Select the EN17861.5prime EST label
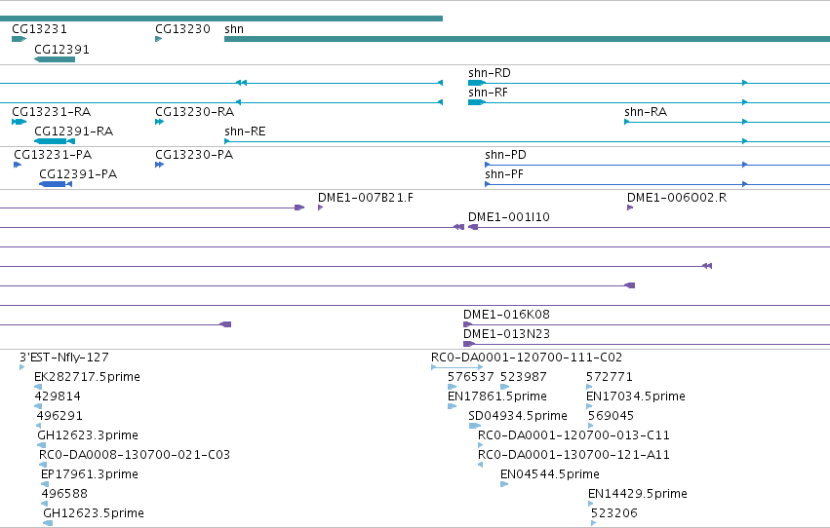This screenshot has width=830, height=528. point(497,396)
